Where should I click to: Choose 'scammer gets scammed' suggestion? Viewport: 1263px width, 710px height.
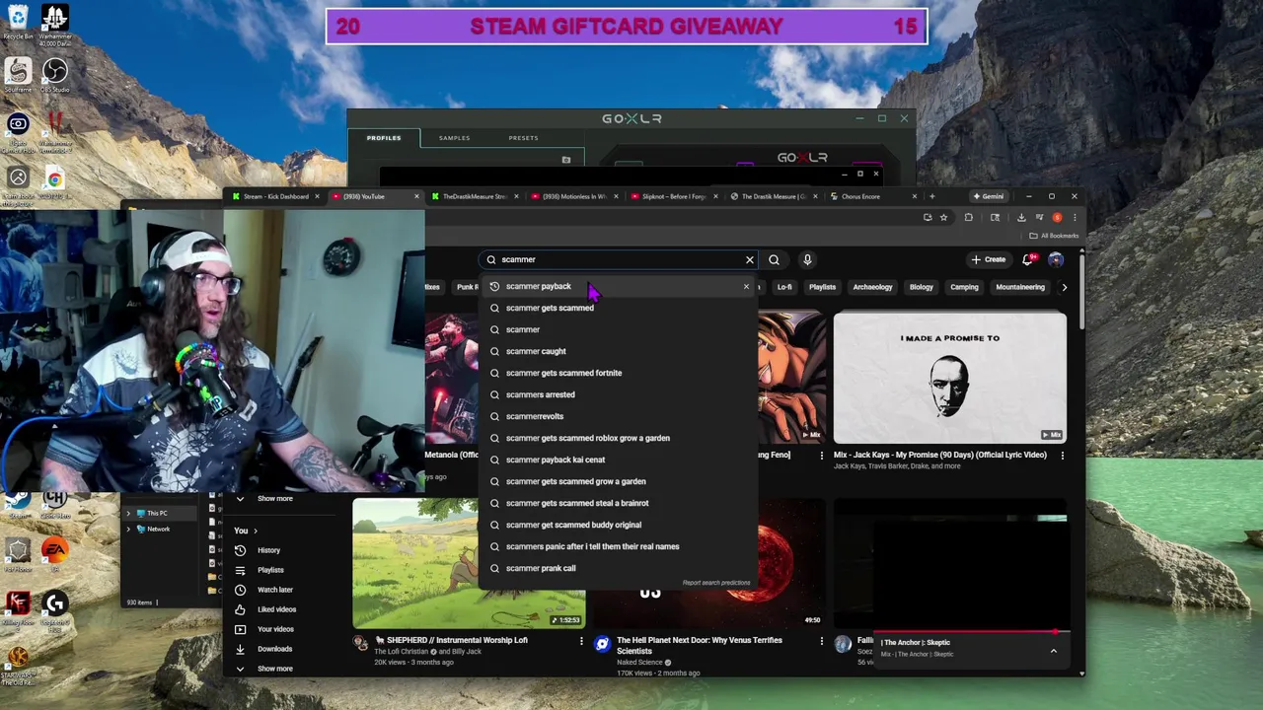point(618,308)
